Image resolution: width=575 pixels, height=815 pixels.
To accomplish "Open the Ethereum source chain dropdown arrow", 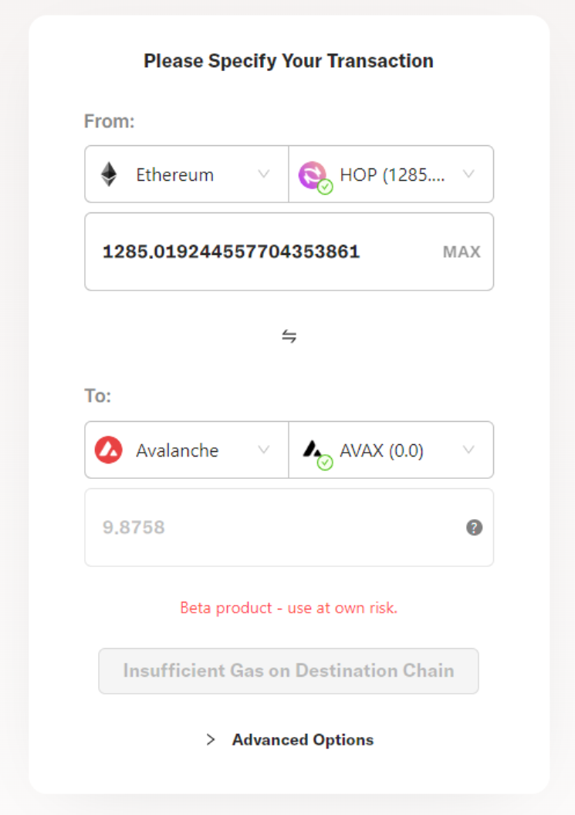I will click(263, 175).
